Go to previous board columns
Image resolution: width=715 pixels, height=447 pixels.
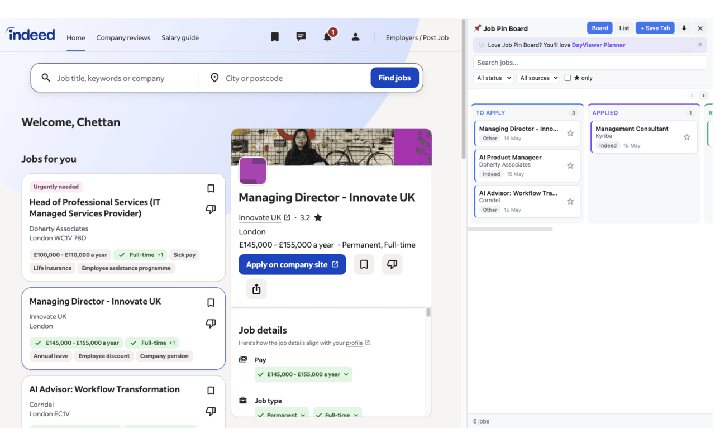tap(692, 96)
